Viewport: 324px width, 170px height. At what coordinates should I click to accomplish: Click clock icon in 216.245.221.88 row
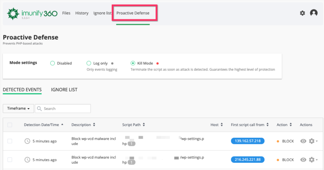point(27,160)
